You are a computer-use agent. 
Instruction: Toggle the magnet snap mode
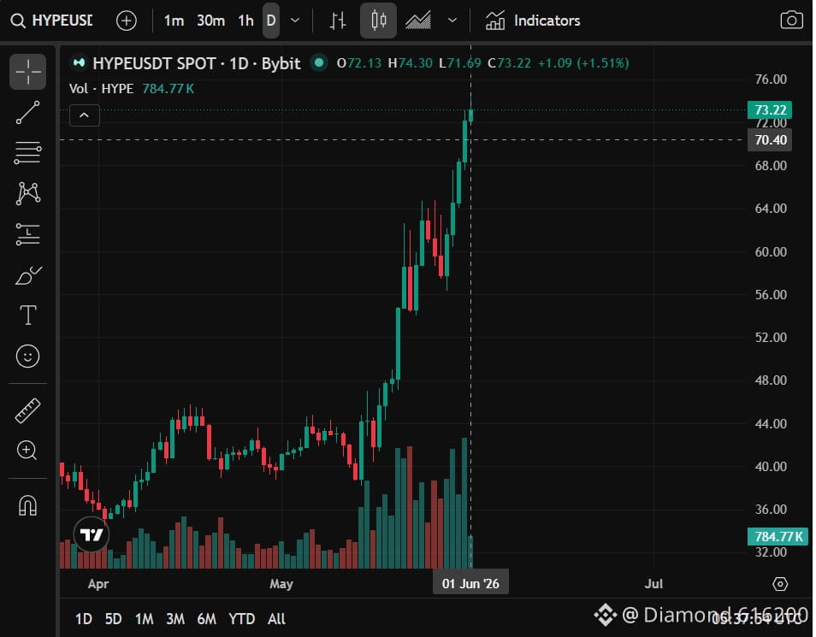(x=27, y=504)
